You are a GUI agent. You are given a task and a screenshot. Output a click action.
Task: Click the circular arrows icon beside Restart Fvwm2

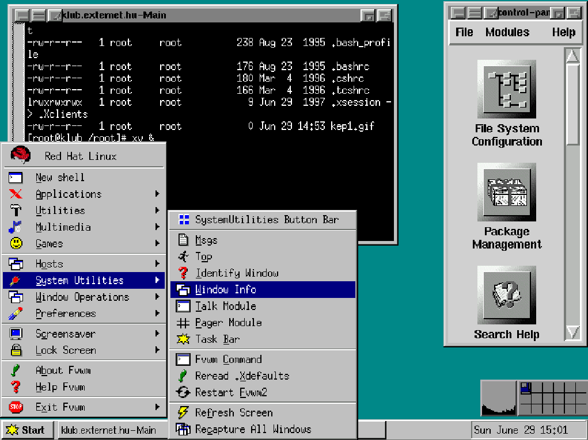tap(183, 392)
